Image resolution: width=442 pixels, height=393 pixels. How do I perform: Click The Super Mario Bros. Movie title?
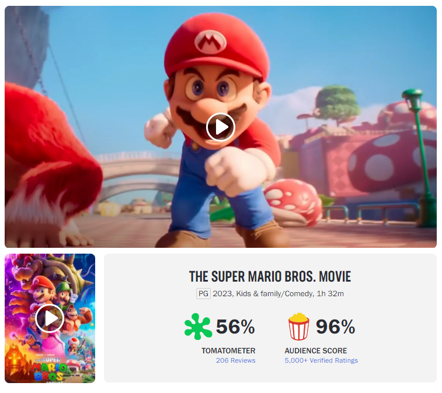270,276
